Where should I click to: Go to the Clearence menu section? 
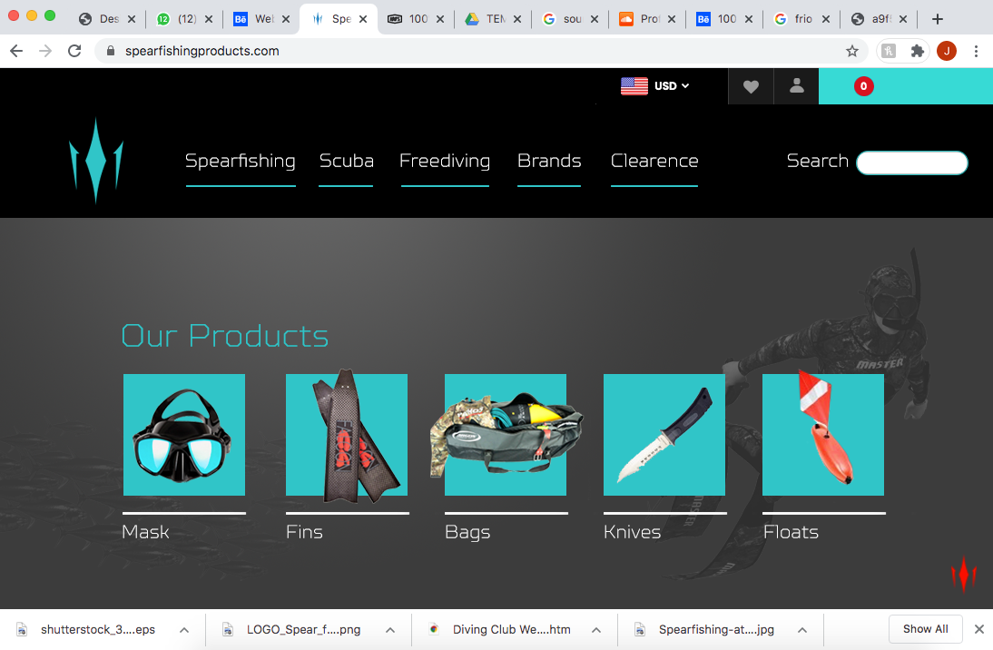pyautogui.click(x=654, y=161)
